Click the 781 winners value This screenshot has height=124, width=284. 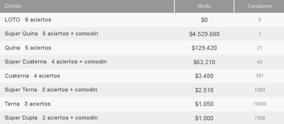(x=260, y=76)
